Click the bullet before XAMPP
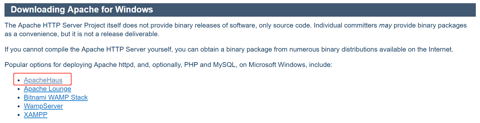 (19, 115)
